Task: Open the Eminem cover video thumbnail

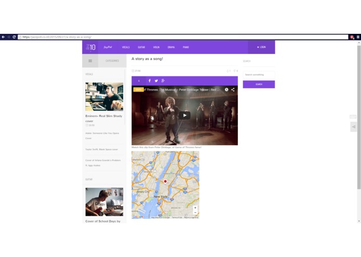Action: click(104, 97)
